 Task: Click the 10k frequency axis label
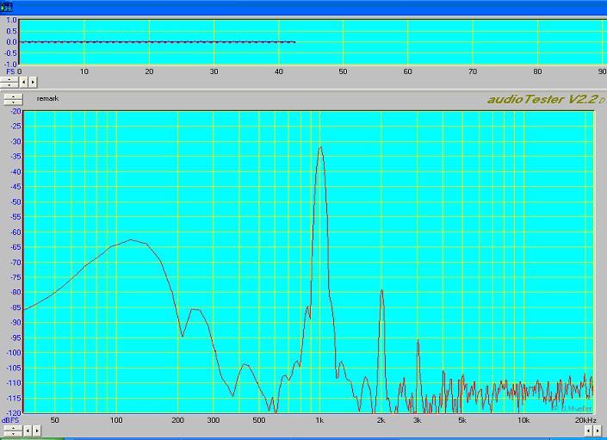tap(523, 420)
